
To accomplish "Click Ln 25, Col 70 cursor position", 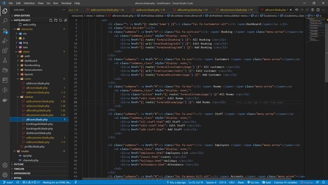I will click(x=196, y=182).
